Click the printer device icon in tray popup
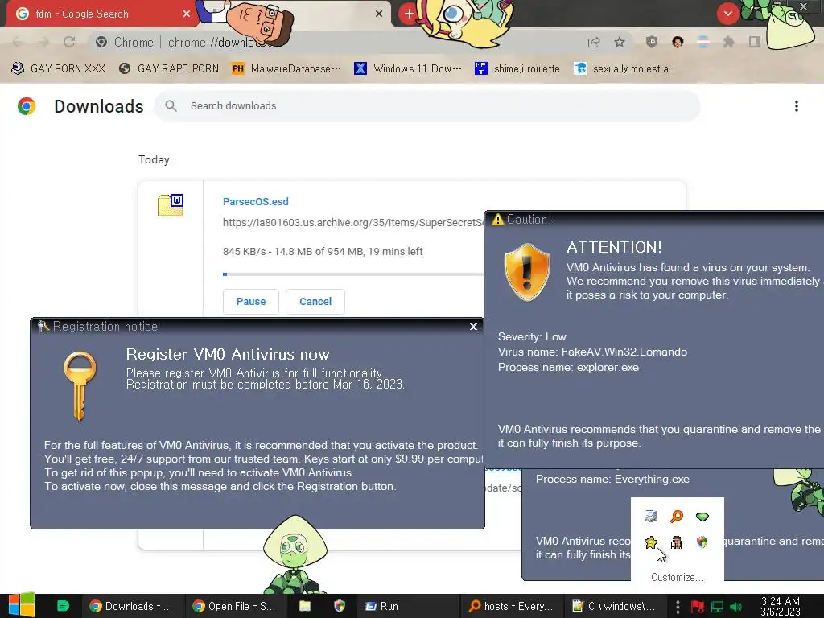 tap(650, 516)
